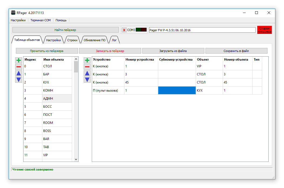Switch to the Лог tab
The image size is (284, 188).
click(114, 40)
